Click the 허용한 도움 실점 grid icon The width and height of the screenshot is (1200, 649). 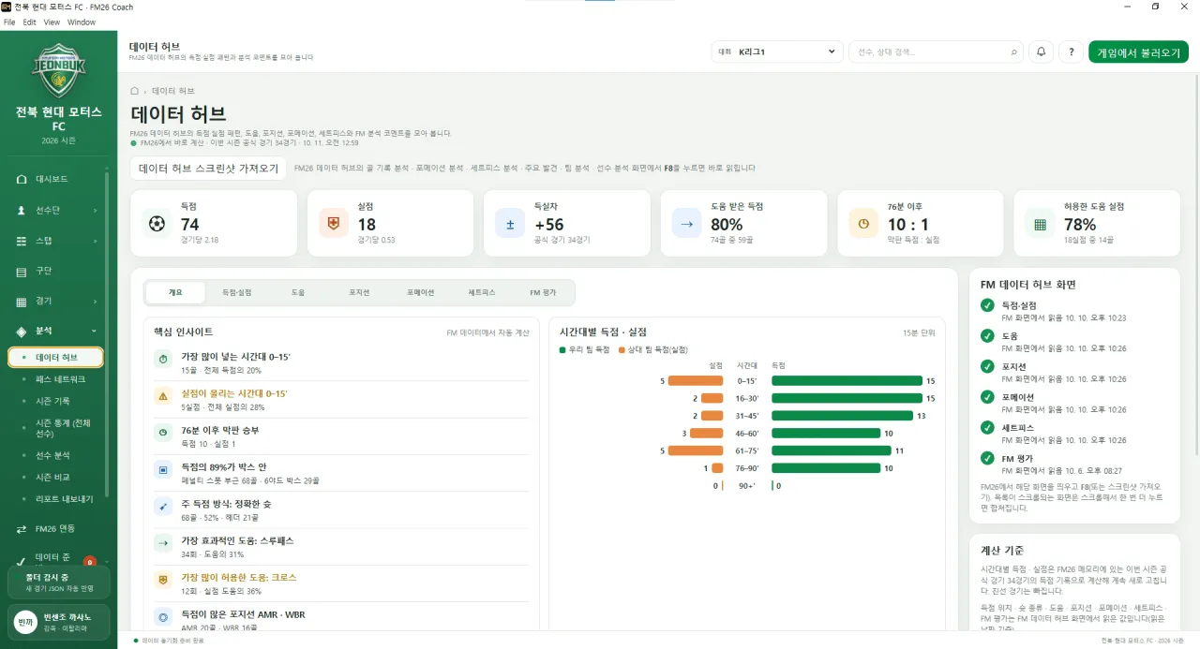pos(1040,224)
